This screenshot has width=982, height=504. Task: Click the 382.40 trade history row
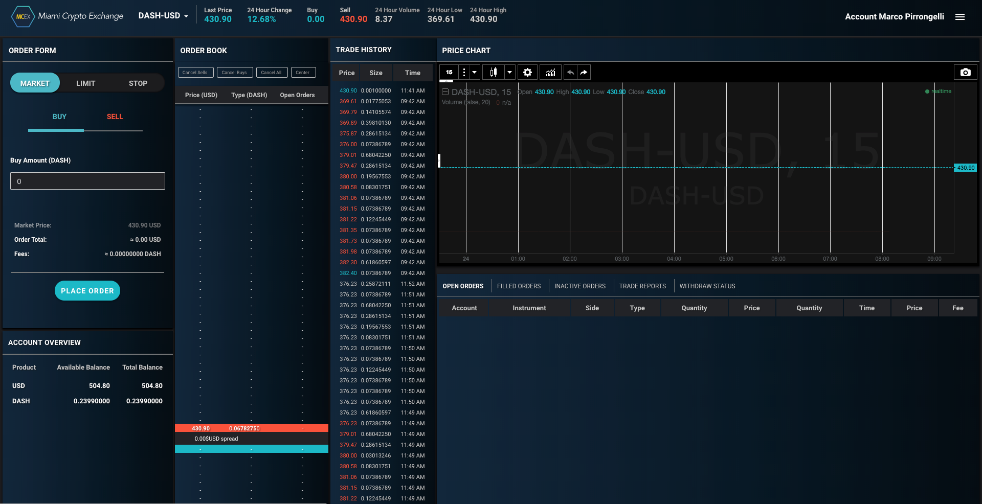click(x=383, y=273)
